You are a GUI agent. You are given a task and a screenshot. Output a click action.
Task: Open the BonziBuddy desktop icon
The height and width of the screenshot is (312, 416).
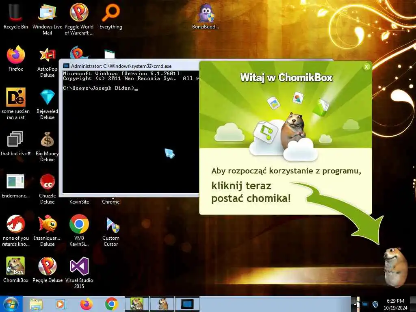[206, 16]
